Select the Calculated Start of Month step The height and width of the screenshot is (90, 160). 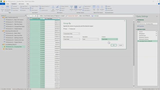click(x=147, y=41)
